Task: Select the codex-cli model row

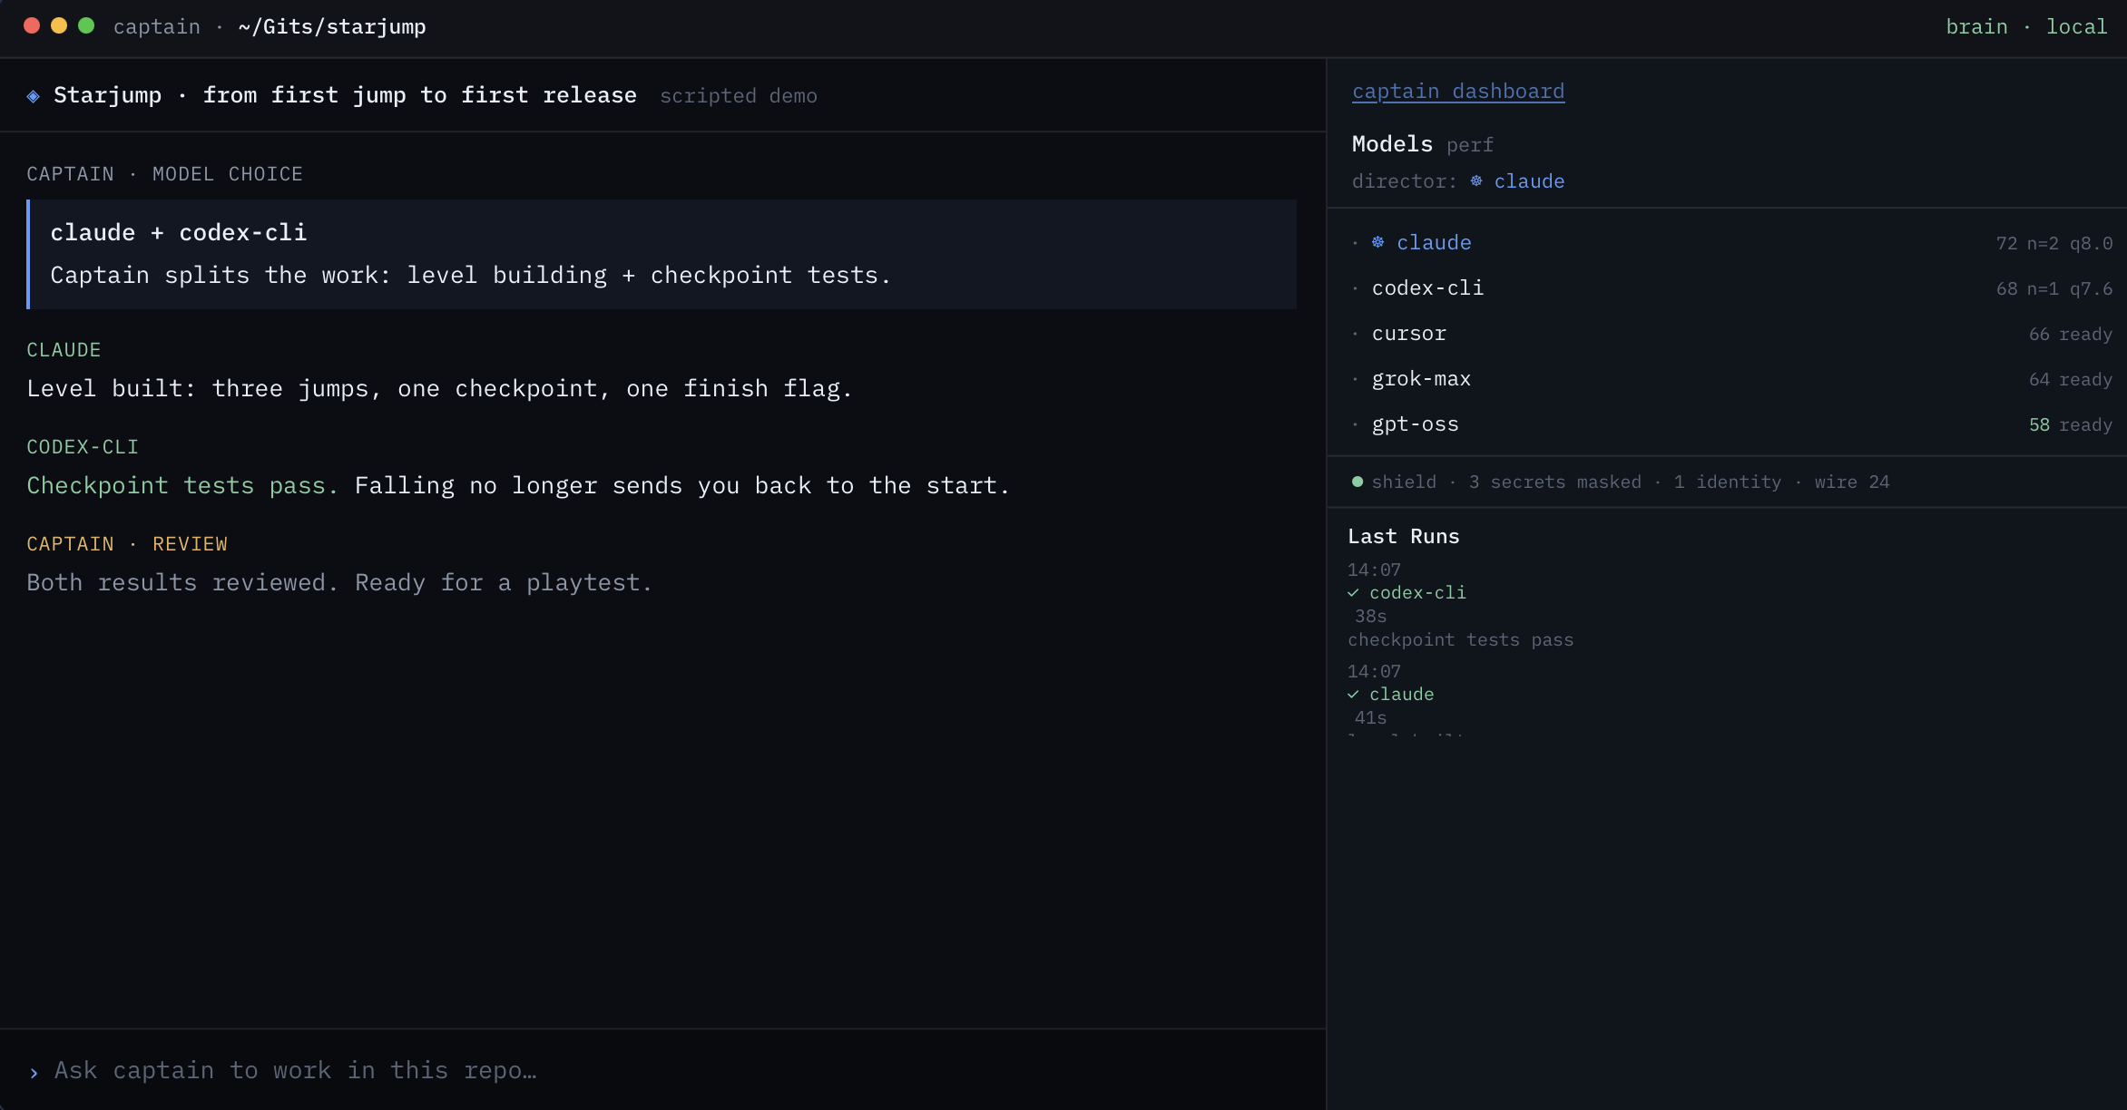Action: [1731, 288]
